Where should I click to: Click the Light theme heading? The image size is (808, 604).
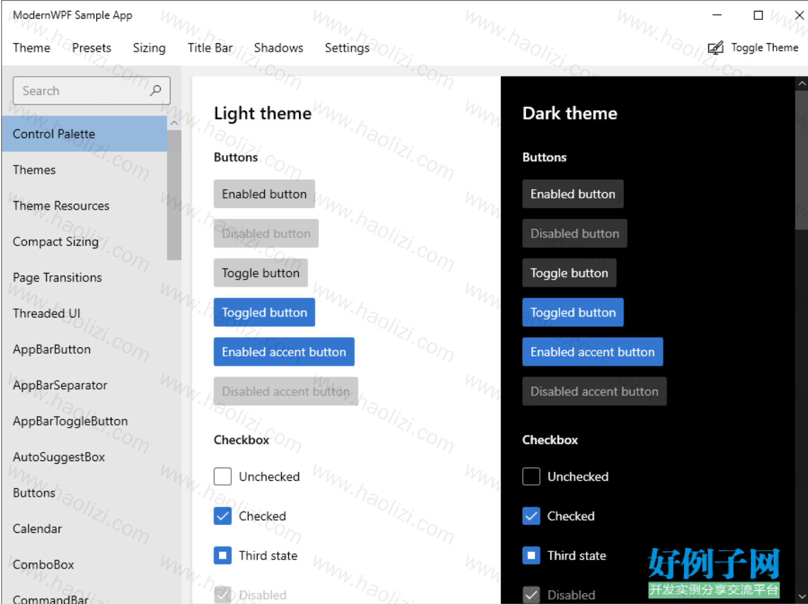point(263,113)
